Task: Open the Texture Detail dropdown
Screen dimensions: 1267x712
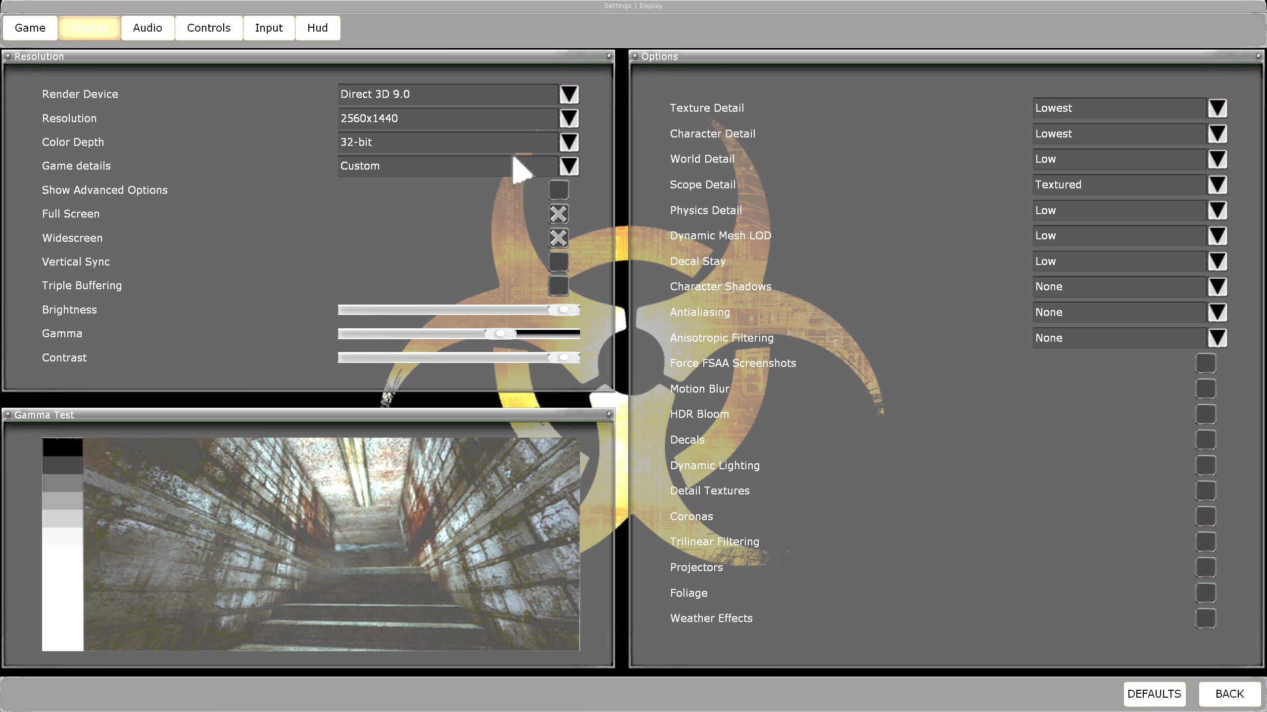Action: tap(1217, 108)
